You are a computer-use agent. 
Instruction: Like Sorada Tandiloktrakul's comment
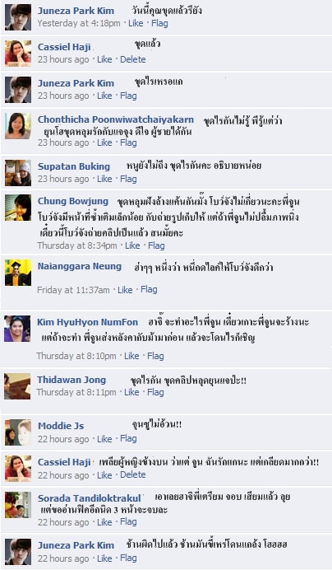[x=104, y=522]
